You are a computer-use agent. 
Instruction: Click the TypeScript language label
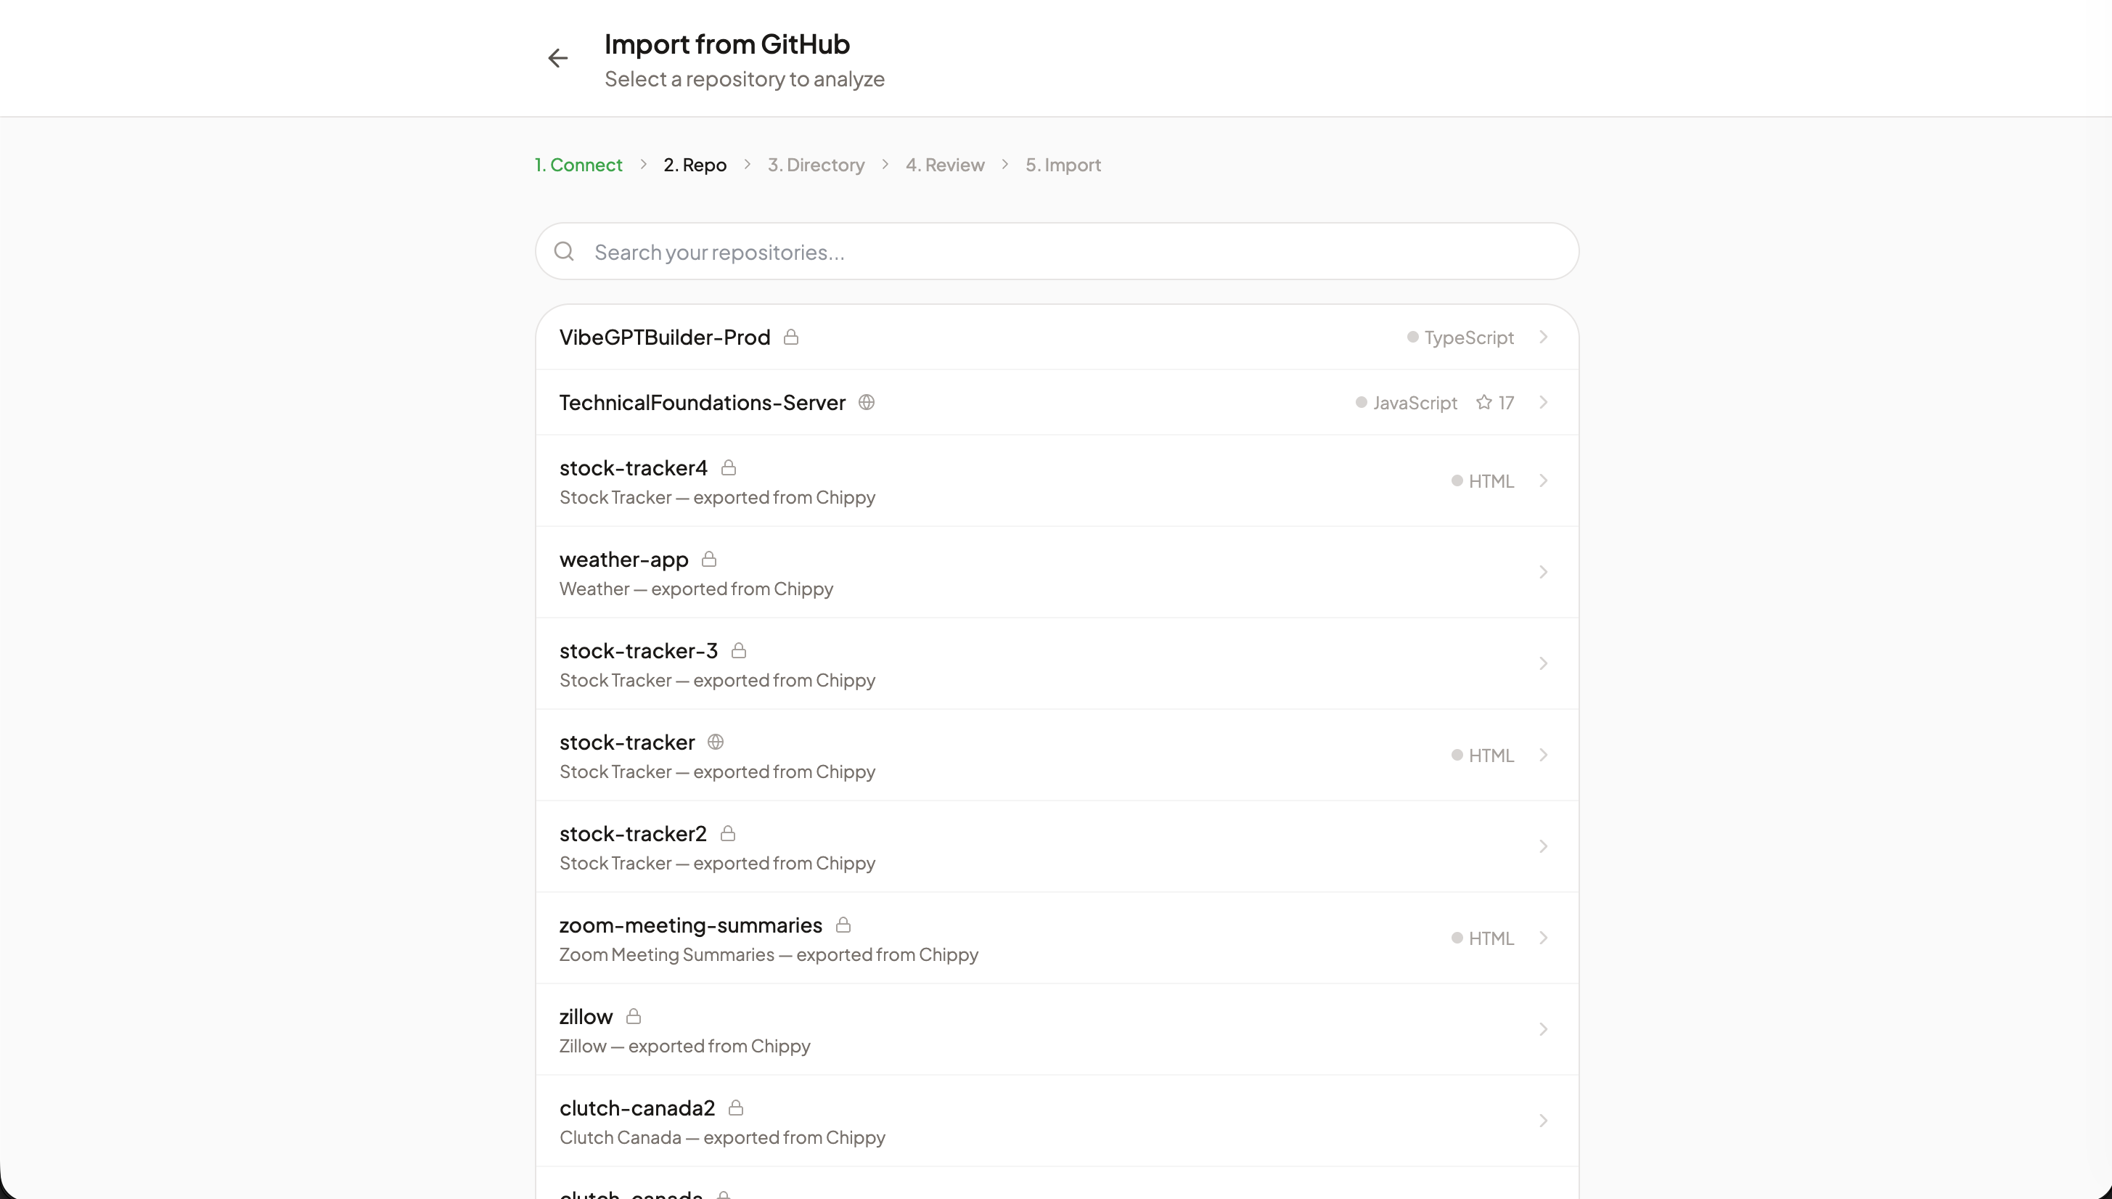tap(1469, 337)
